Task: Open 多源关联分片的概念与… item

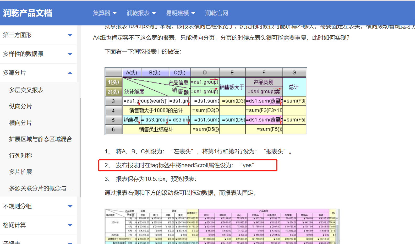Action: tap(40, 188)
